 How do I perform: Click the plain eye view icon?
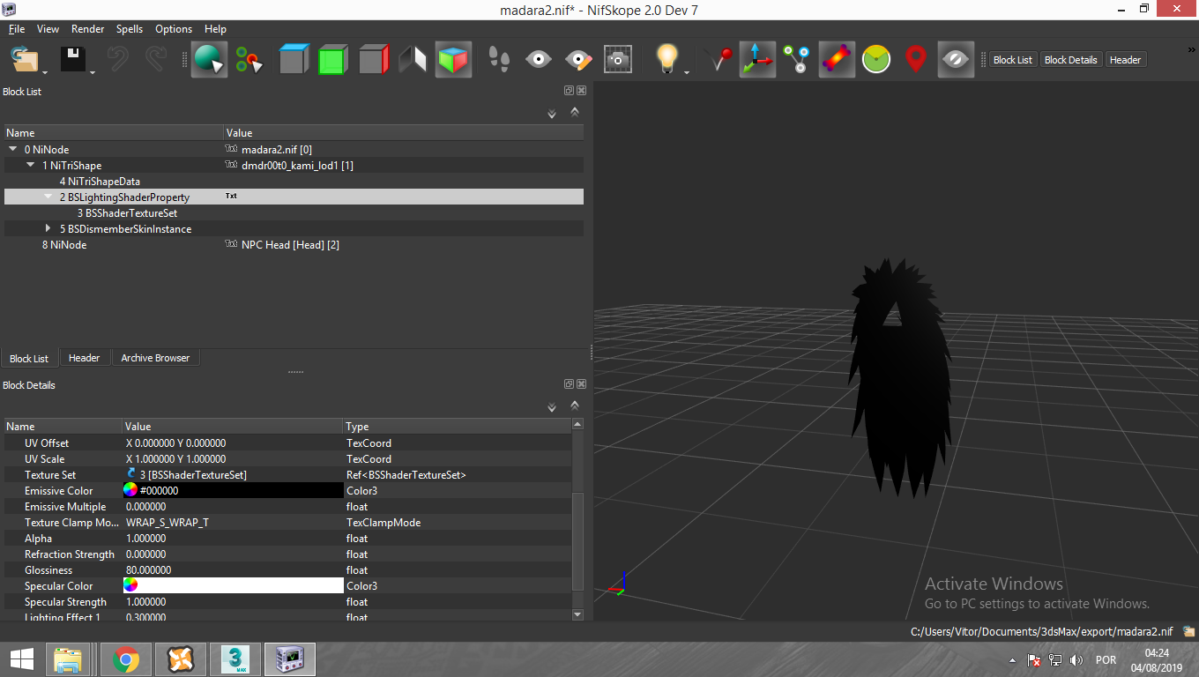[x=538, y=60]
